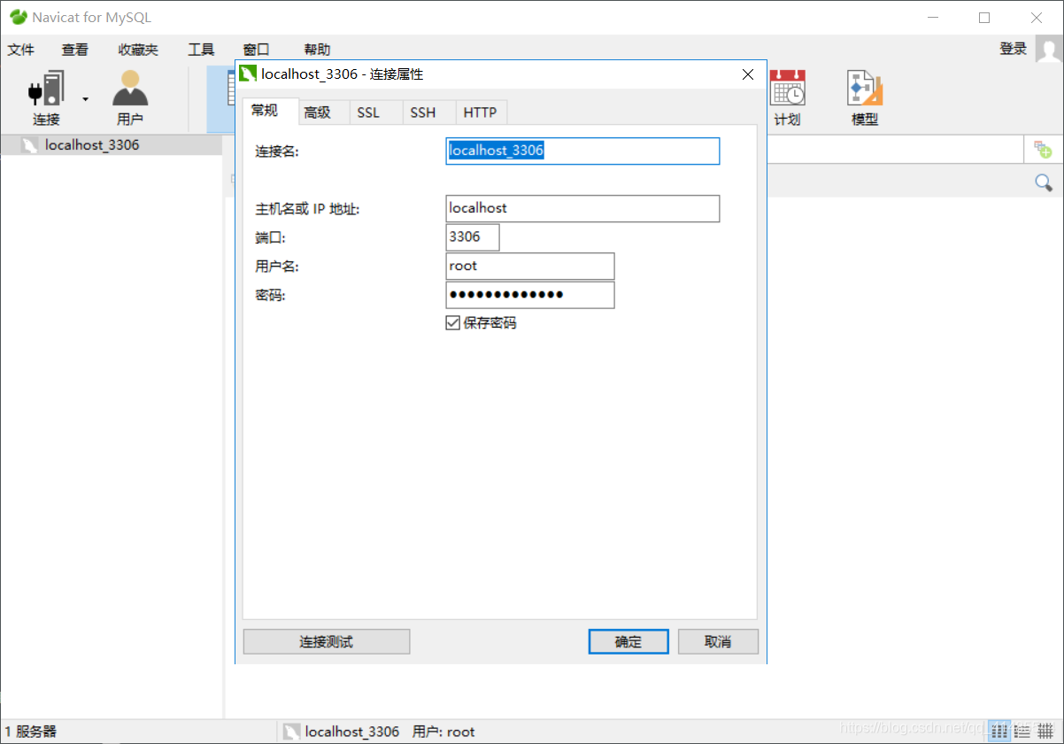Click the 端口 field showing 3306
1064x744 pixels.
click(473, 236)
